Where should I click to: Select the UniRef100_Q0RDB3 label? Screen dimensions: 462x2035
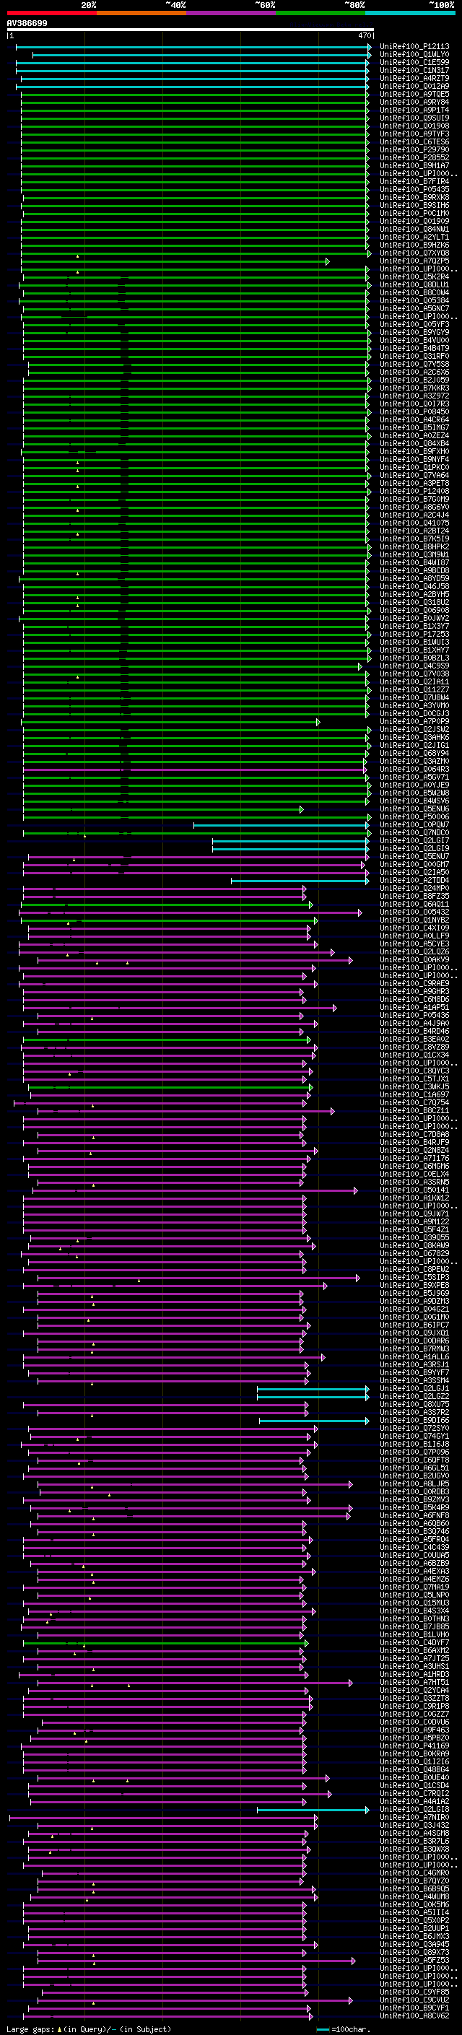[414, 1491]
